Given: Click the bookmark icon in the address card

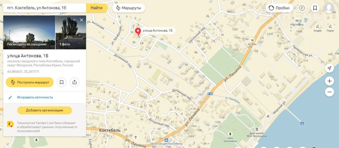Looking at the screenshot, I should [x=61, y=82].
